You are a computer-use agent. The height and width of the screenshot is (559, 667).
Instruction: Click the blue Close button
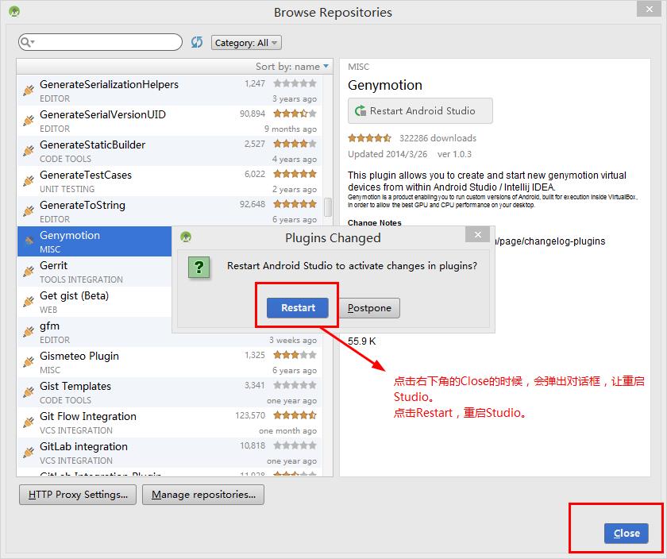click(627, 533)
